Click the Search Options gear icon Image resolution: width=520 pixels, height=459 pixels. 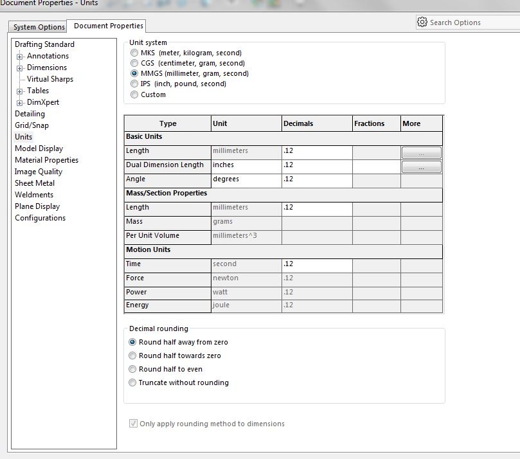[422, 22]
